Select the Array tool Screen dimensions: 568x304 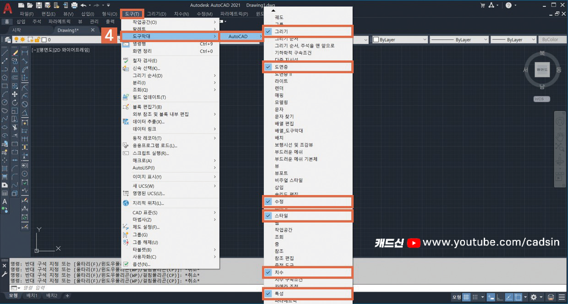point(15,86)
